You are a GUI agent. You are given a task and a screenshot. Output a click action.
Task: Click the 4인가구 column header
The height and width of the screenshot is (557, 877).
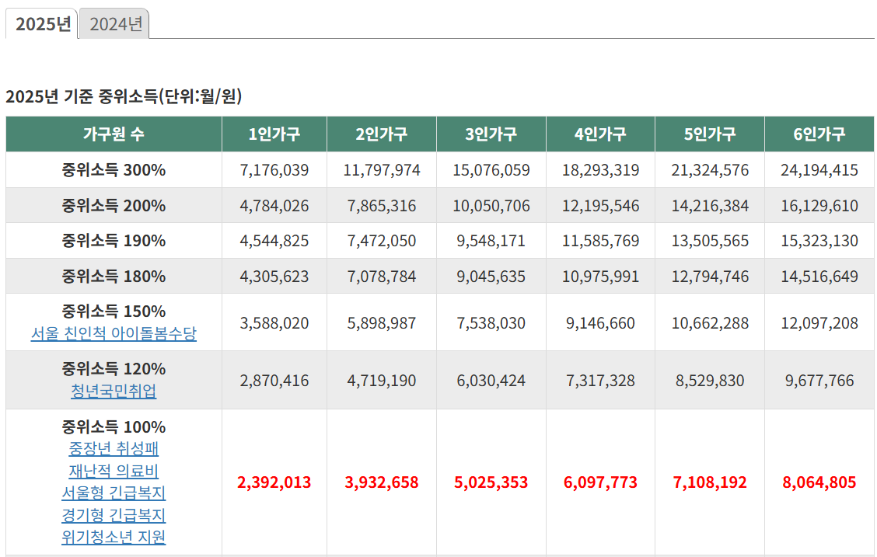click(x=599, y=134)
